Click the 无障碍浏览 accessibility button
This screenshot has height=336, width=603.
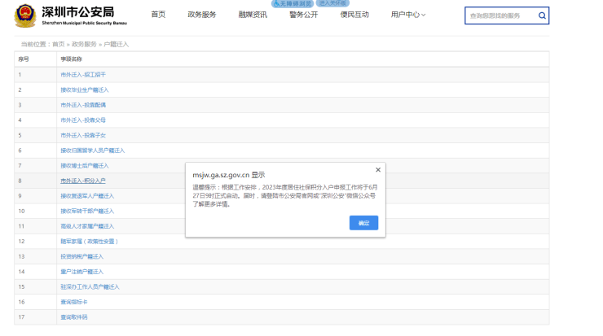click(x=293, y=3)
